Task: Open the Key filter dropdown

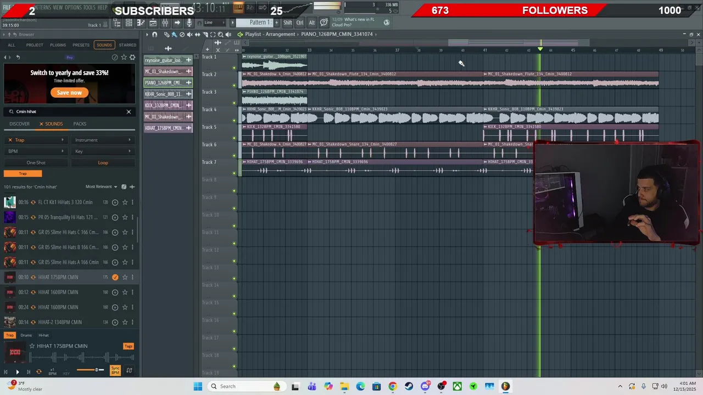Action: [x=103, y=151]
